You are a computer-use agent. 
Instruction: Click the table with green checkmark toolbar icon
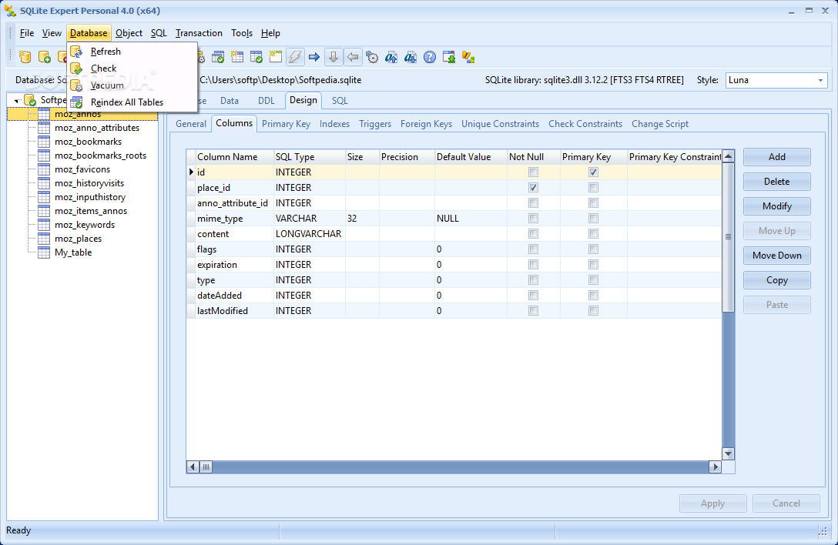[x=217, y=57]
